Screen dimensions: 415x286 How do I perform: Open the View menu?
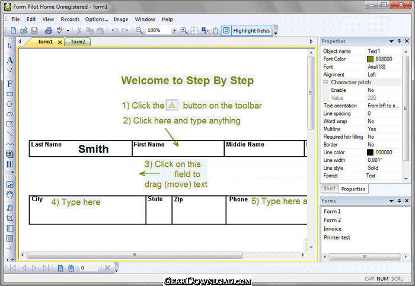click(x=48, y=20)
